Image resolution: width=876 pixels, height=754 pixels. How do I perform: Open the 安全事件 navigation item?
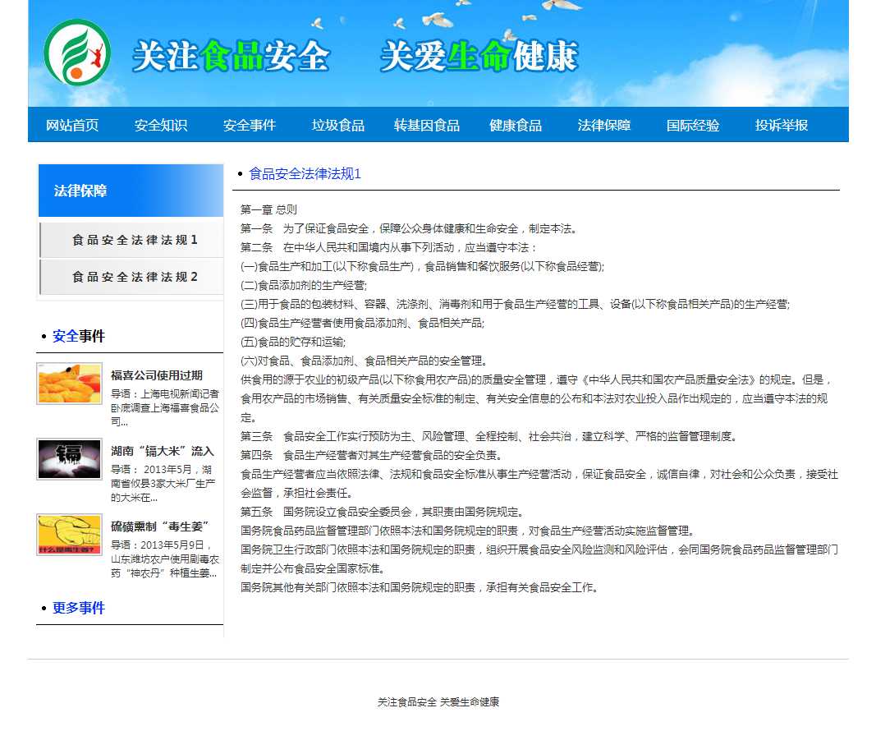(250, 125)
